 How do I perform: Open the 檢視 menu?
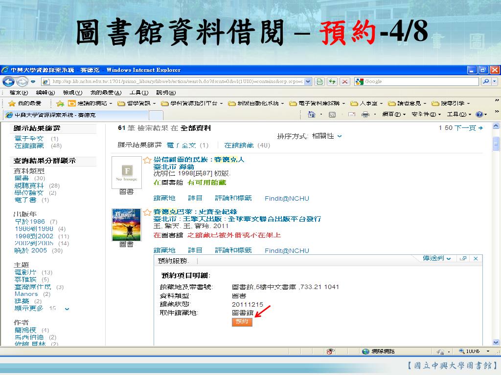point(72,92)
